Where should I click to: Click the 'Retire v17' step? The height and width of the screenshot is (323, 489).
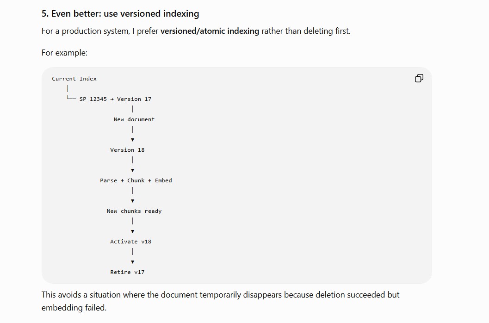(127, 272)
